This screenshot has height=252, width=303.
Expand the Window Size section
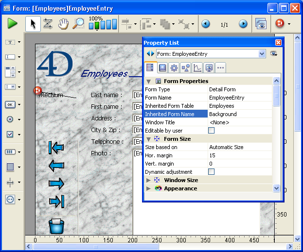[x=149, y=180]
